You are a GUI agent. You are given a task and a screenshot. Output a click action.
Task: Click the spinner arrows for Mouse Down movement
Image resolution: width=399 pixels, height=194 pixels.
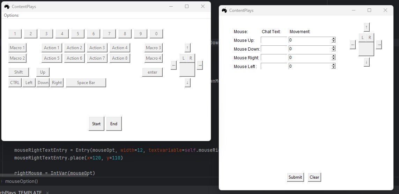(334, 49)
